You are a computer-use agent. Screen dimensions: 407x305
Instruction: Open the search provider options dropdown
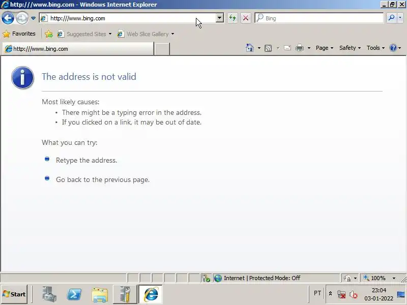(400, 18)
